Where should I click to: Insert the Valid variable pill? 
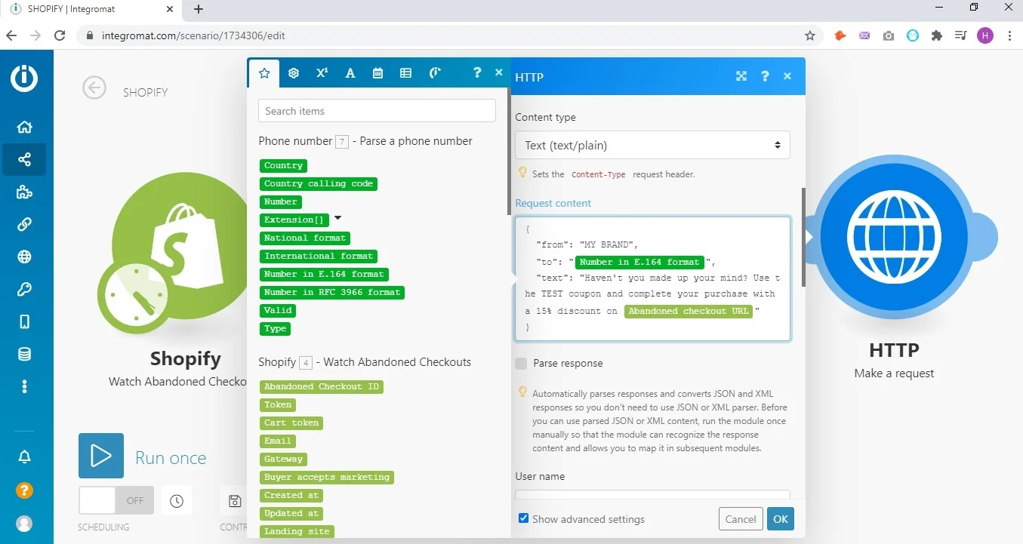tap(278, 310)
